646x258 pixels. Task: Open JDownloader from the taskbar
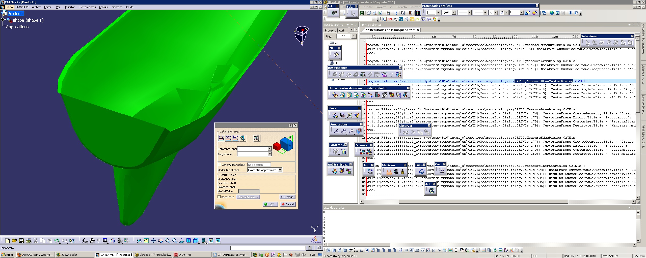(74, 255)
